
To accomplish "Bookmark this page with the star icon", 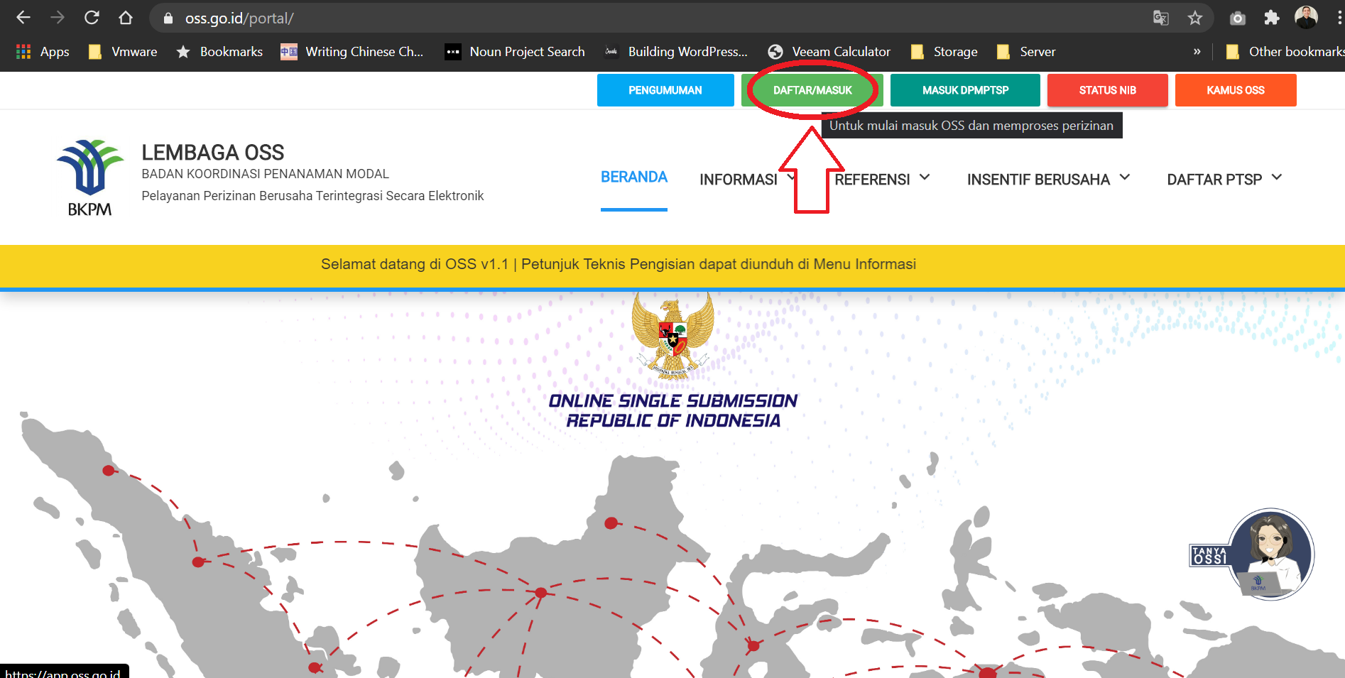I will coord(1195,18).
